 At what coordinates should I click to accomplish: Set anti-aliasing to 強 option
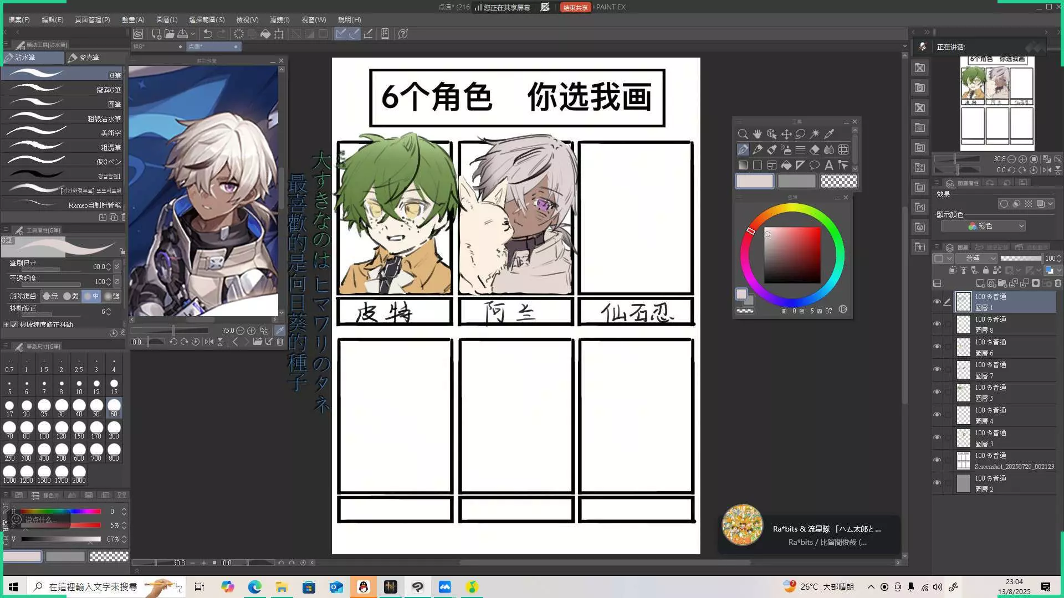tap(111, 296)
